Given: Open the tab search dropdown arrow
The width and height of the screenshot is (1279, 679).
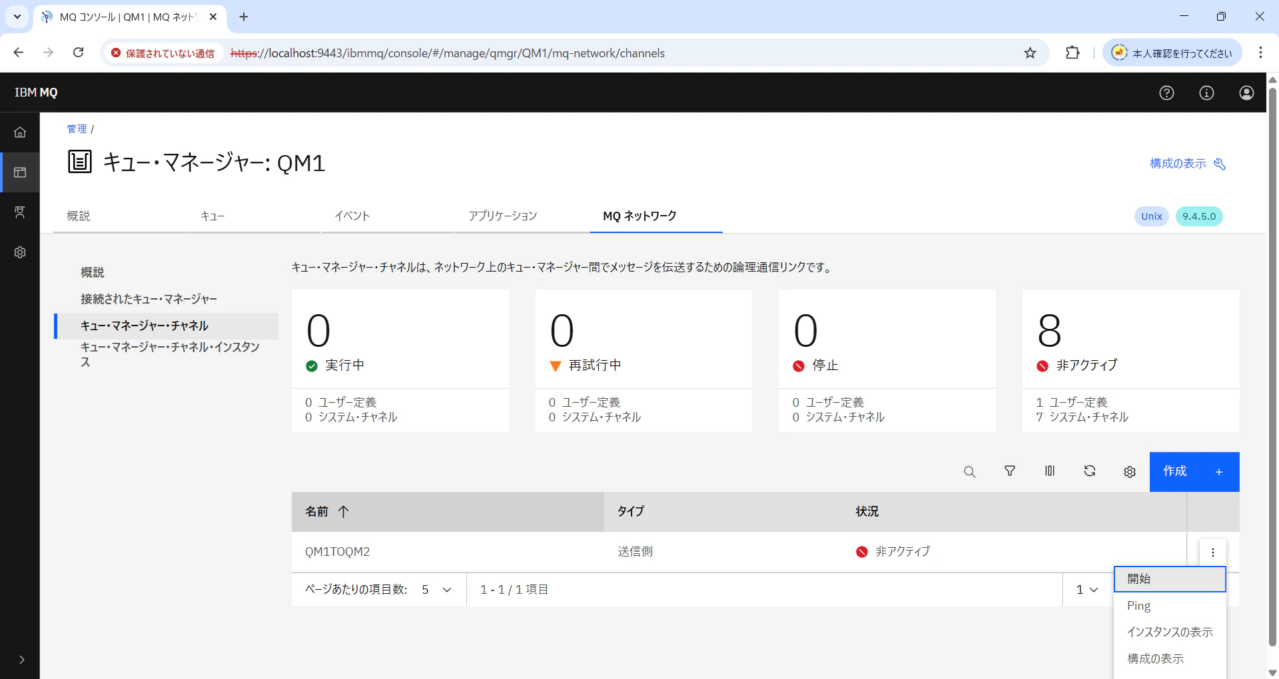Looking at the screenshot, I should pos(17,17).
